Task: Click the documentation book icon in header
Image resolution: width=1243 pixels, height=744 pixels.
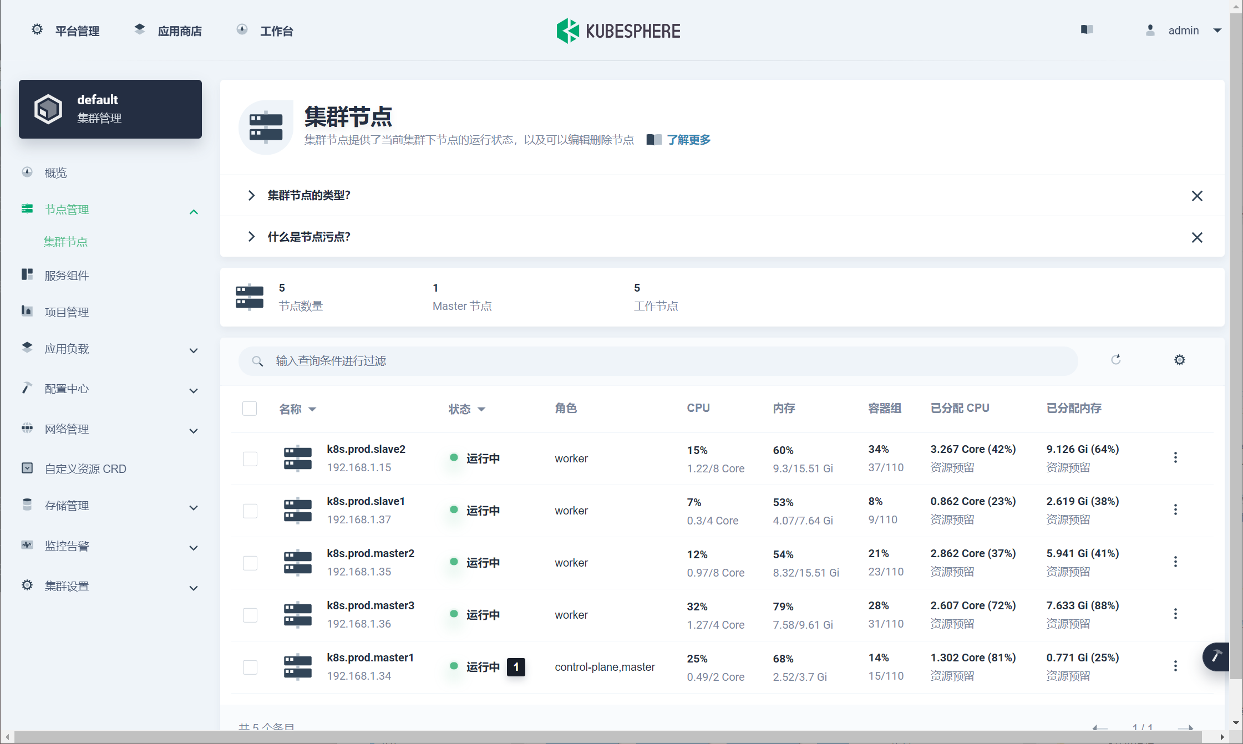Action: click(1087, 30)
